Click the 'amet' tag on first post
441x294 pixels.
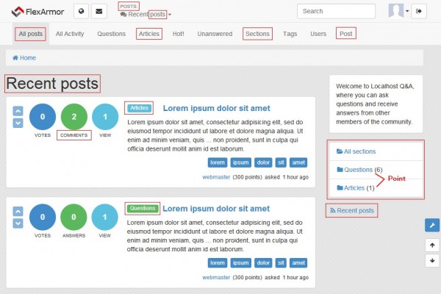(x=298, y=162)
